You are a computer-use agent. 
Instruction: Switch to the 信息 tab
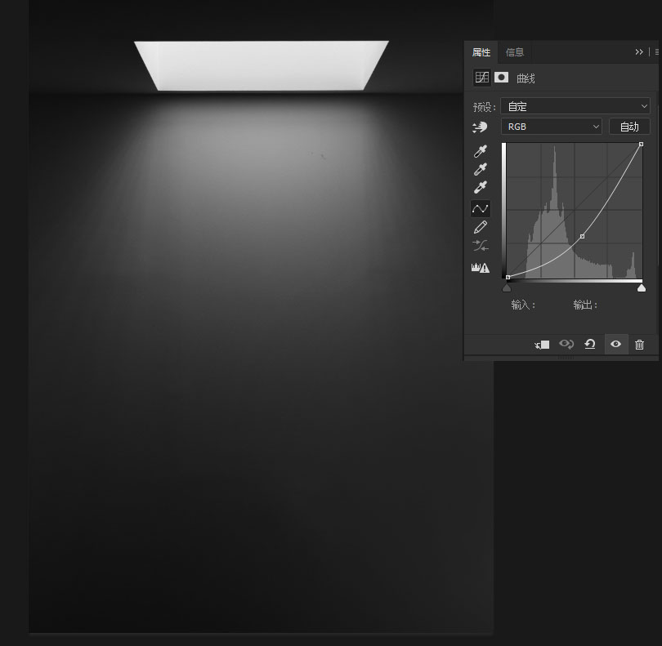515,52
